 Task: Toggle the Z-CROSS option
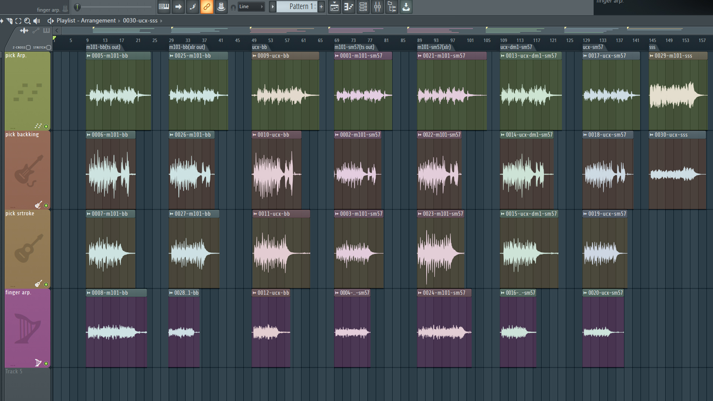[28, 48]
